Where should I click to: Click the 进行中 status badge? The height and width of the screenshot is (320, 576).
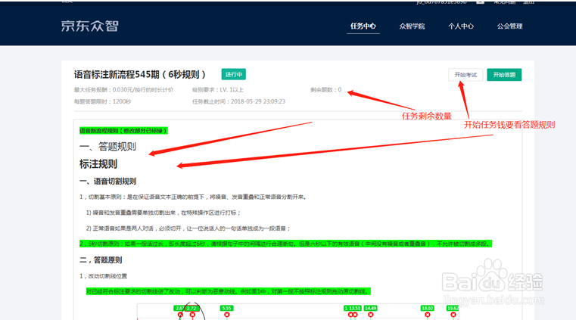(234, 74)
